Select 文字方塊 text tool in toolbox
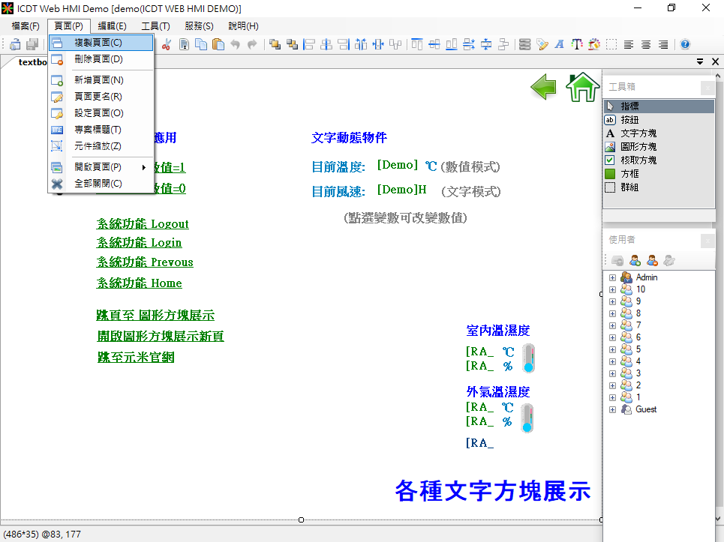This screenshot has height=542, width=724. pyautogui.click(x=638, y=133)
